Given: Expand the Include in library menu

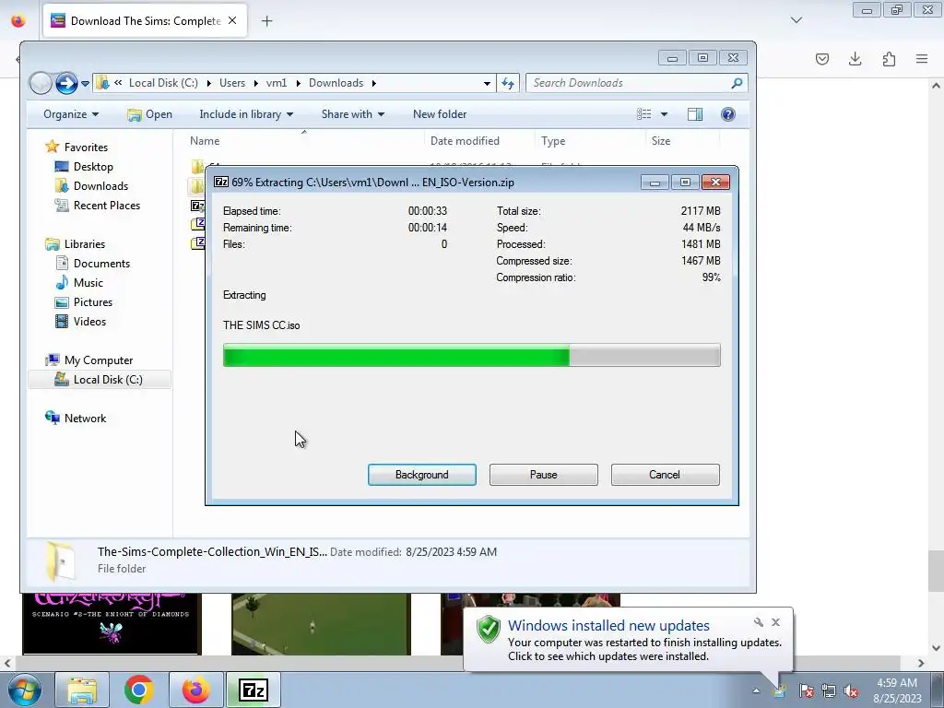Looking at the screenshot, I should pos(245,113).
